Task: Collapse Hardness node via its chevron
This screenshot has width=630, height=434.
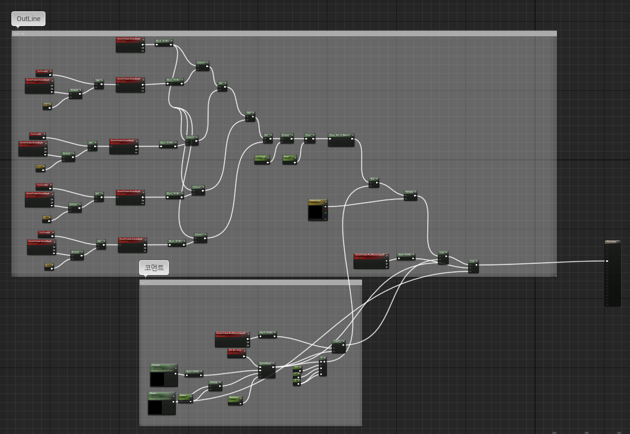Action: (241, 398)
